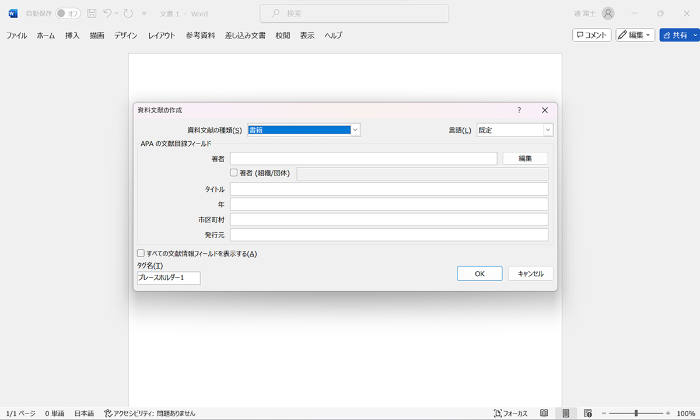Click the Save icon in the title bar
Image resolution: width=700 pixels, height=420 pixels.
92,13
